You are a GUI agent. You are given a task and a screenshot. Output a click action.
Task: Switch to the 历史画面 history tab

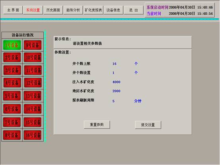[53, 10]
